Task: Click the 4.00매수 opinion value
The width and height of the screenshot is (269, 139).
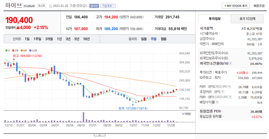Action: coord(242,73)
